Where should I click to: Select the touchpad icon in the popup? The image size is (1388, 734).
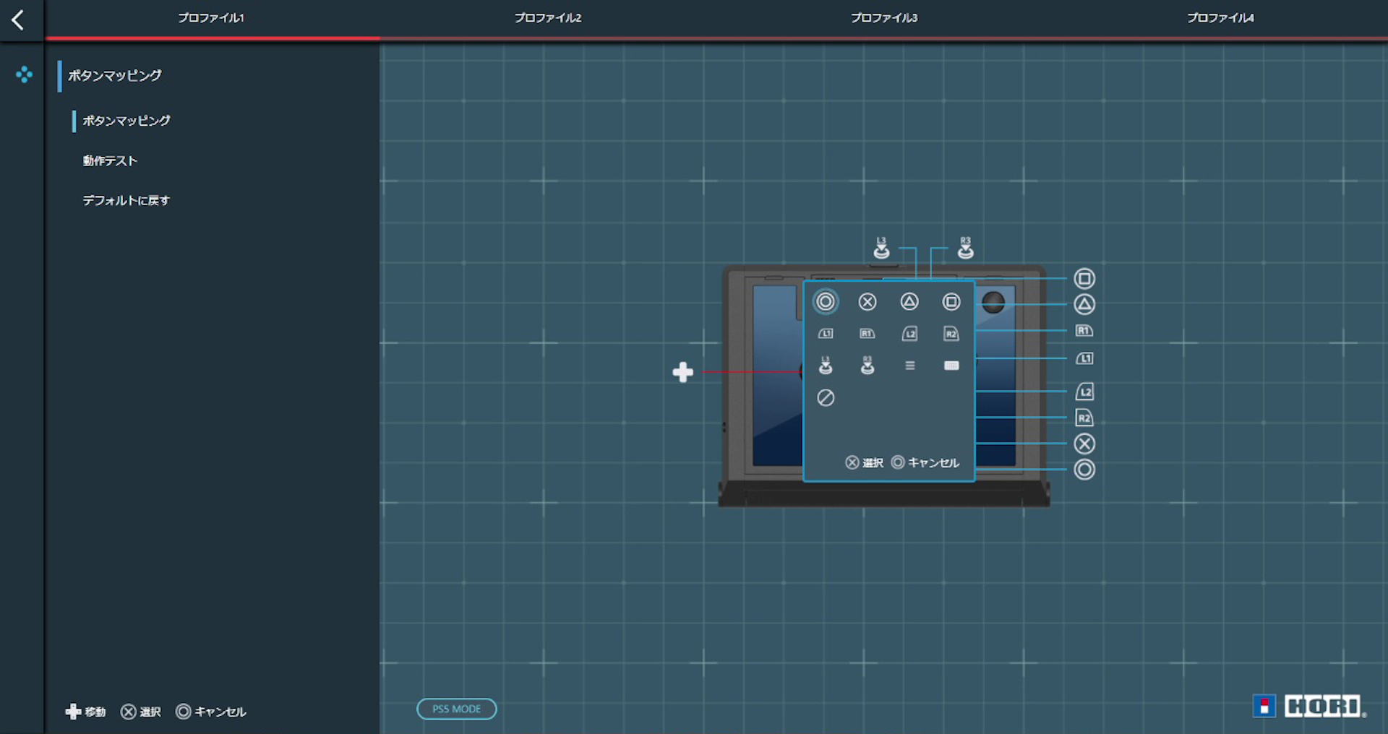[x=951, y=366]
